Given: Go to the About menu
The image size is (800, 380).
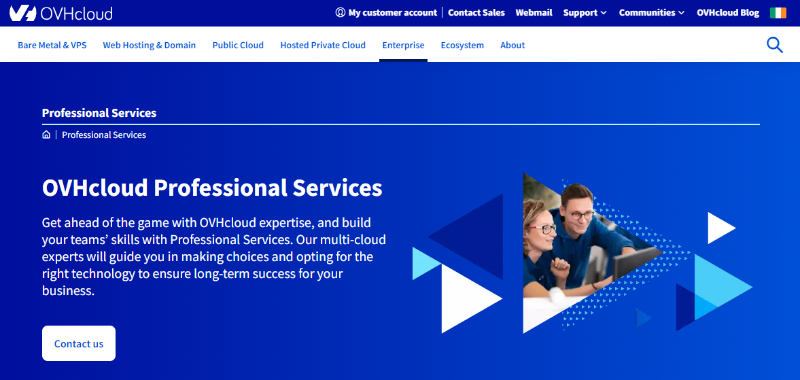Looking at the screenshot, I should pos(512,46).
